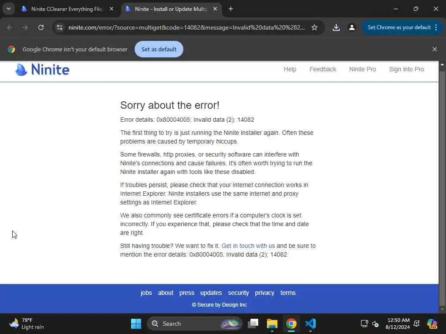Open the Copilot preview icon

(432, 324)
